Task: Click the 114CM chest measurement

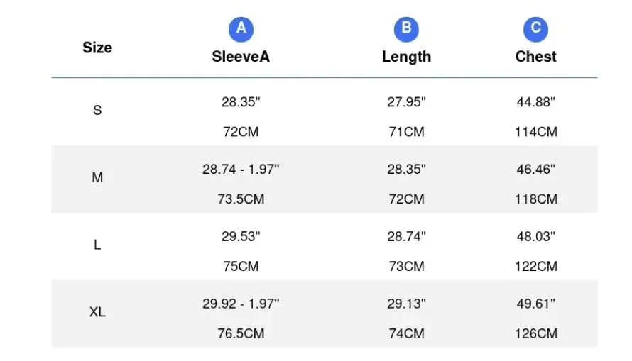Action: [536, 132]
